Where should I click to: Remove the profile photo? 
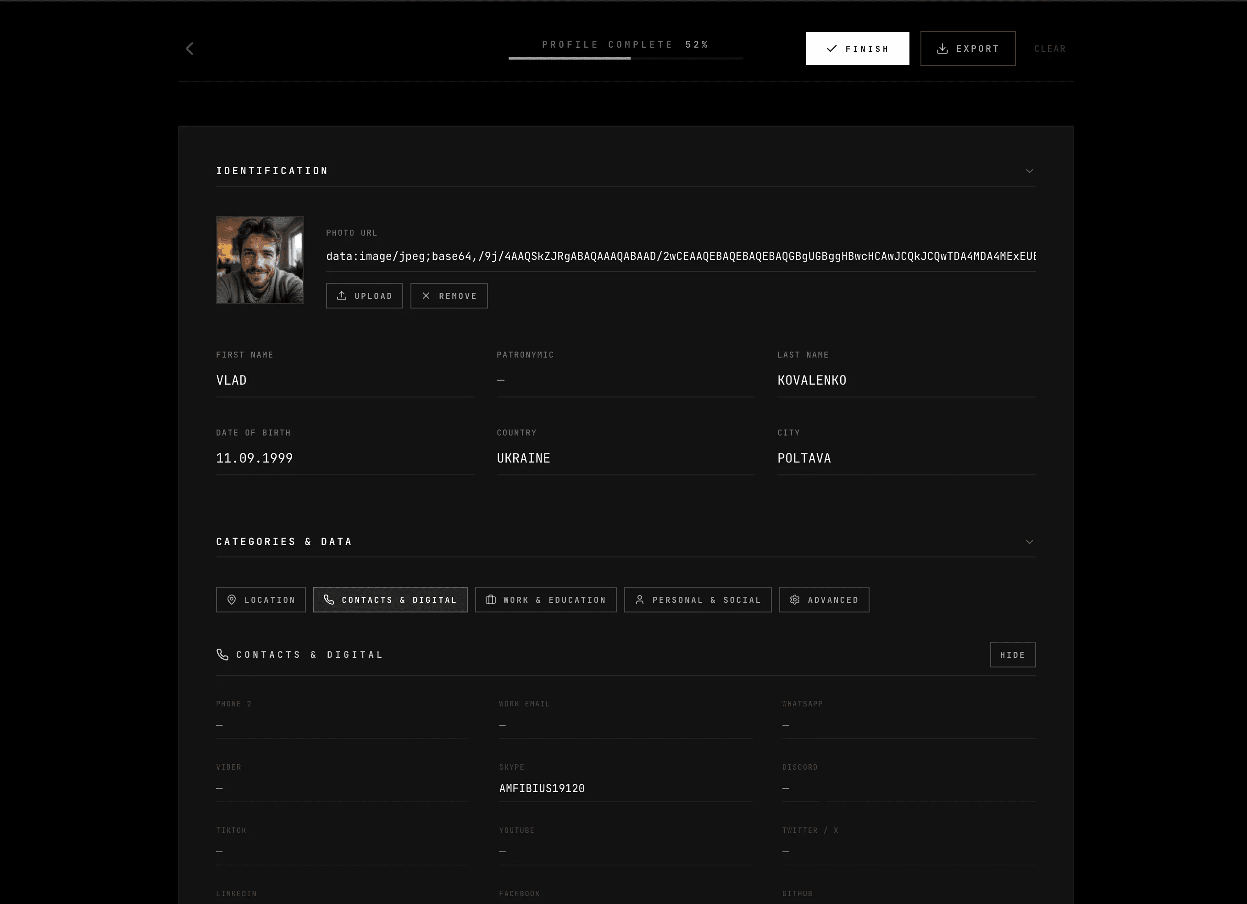449,296
